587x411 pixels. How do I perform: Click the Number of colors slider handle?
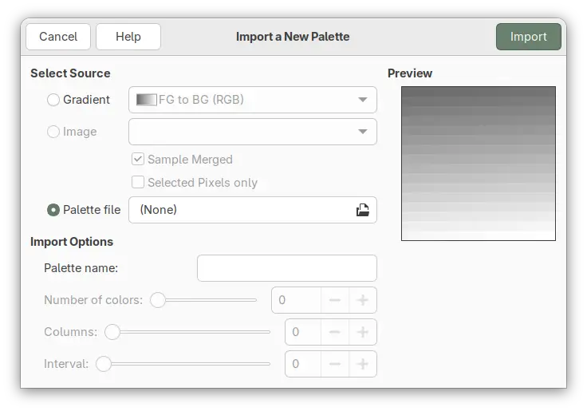click(x=158, y=300)
